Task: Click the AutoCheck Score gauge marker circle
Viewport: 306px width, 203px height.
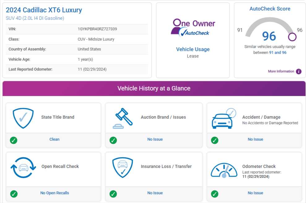Action: (292, 37)
